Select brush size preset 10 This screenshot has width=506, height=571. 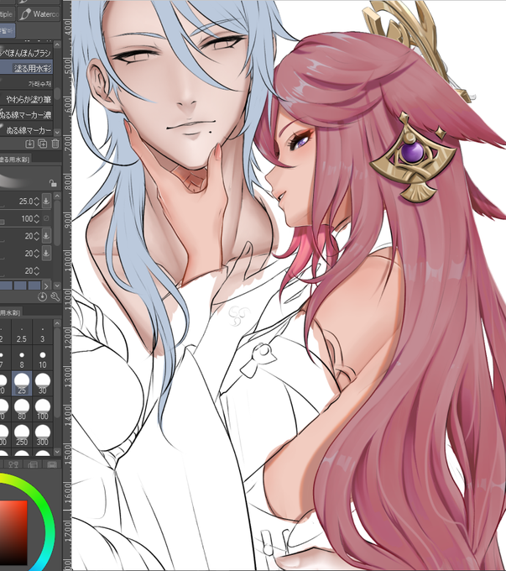tap(43, 359)
